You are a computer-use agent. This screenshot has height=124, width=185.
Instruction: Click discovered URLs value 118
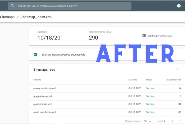coord(180,104)
